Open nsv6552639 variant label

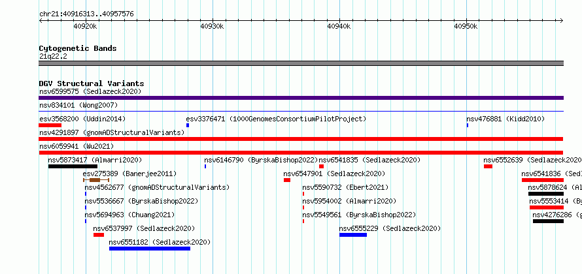click(533, 160)
